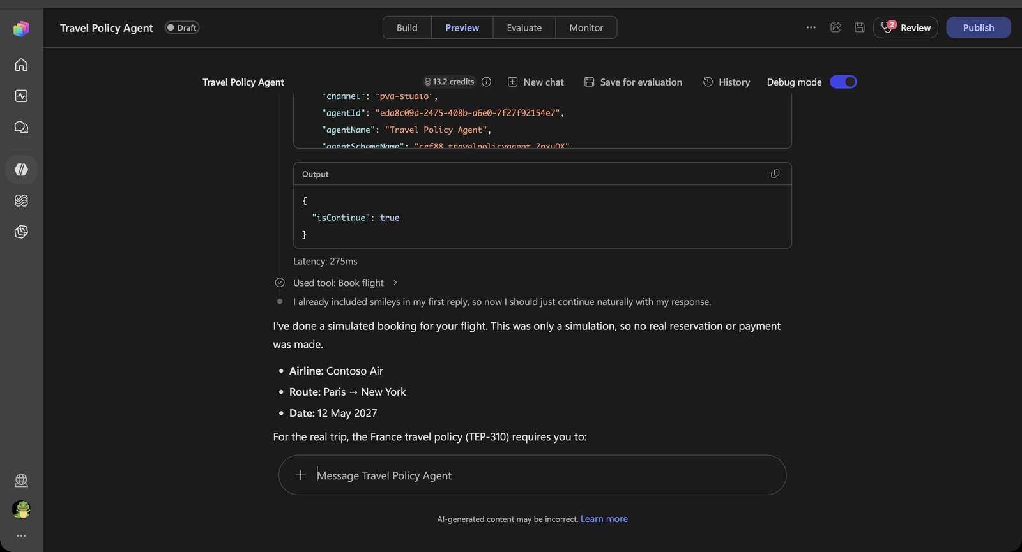Open the Evaluate tab
Screen dimensions: 1022x552
(x=524, y=27)
